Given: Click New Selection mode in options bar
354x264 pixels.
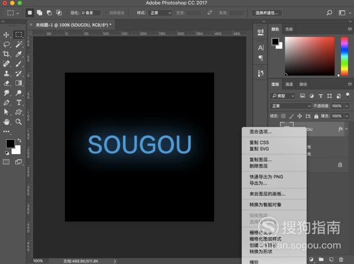Looking at the screenshot, I should pos(29,13).
